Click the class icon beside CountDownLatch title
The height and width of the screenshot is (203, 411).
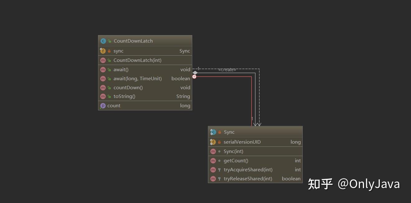(103, 41)
